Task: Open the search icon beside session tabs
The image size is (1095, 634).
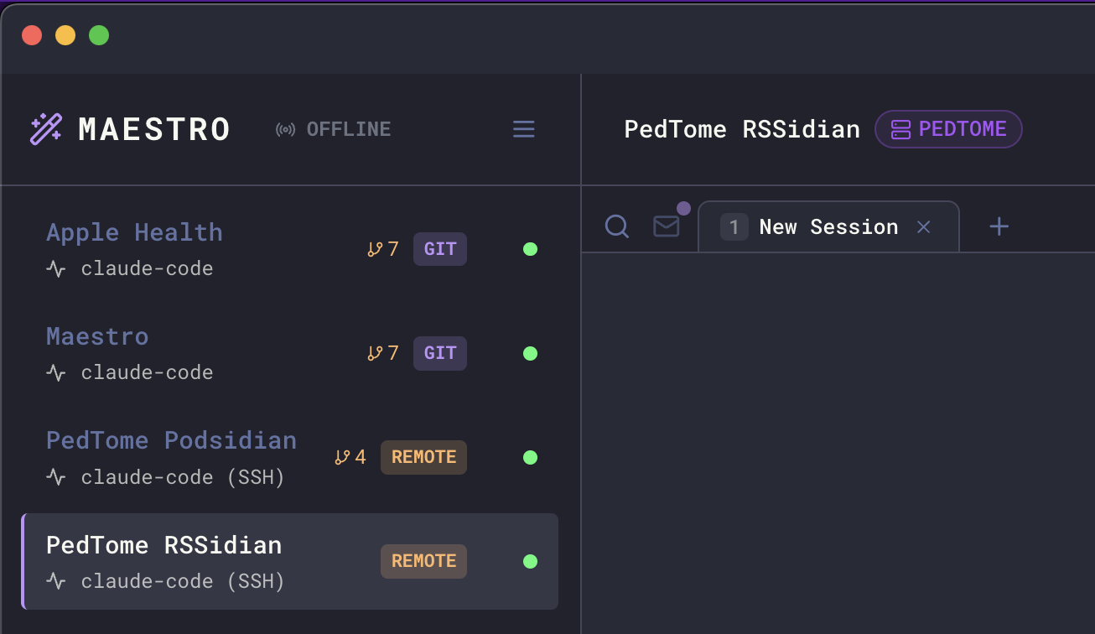Action: click(x=617, y=226)
